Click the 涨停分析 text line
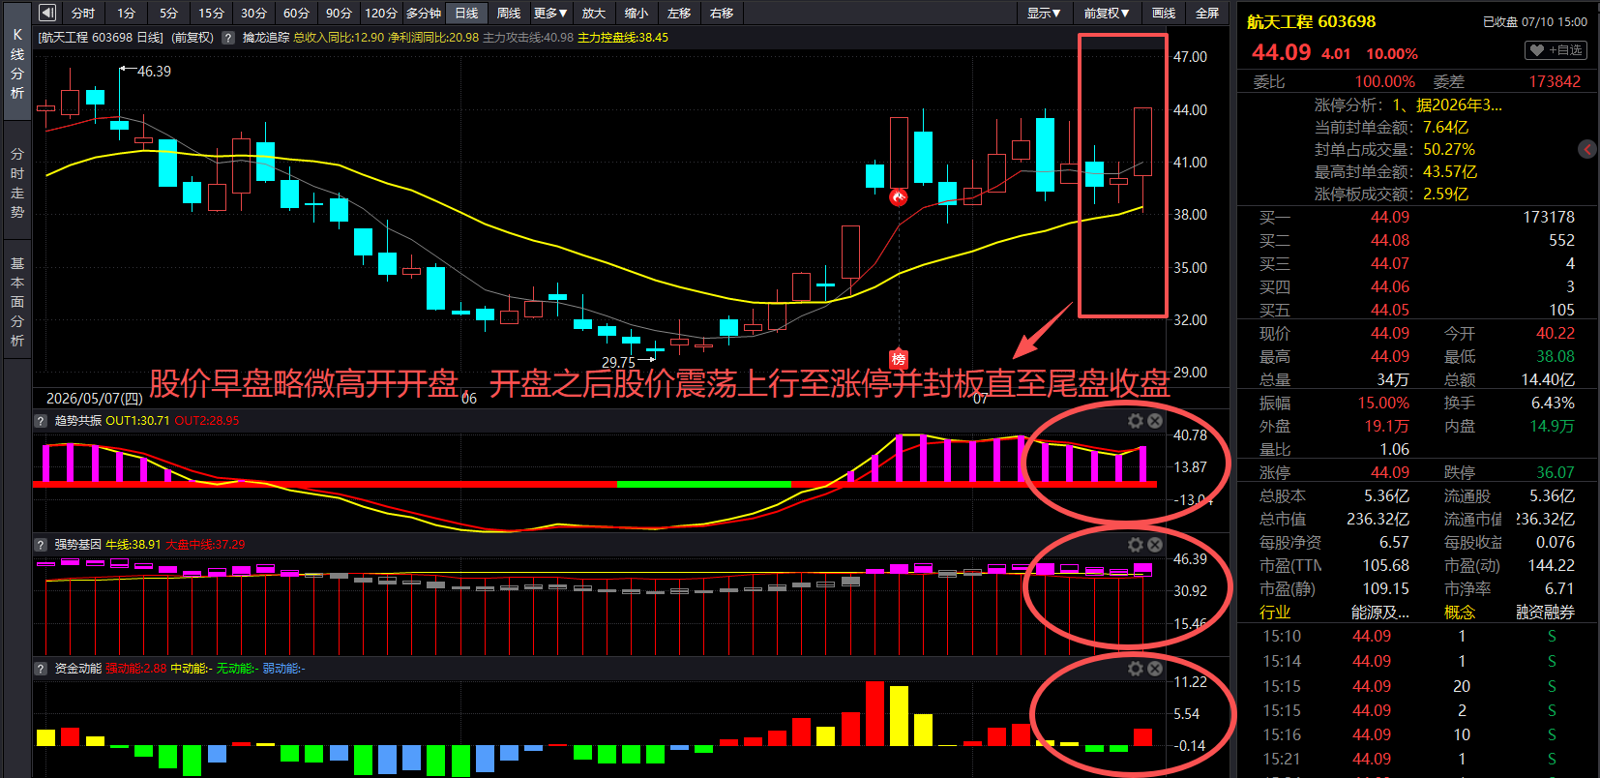 1408,105
